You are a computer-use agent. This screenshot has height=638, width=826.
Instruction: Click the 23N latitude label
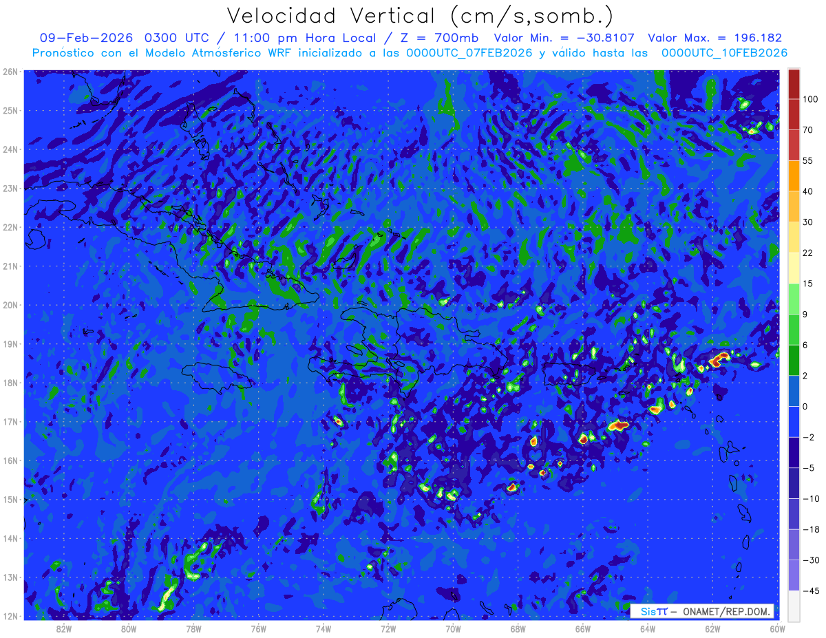(x=10, y=188)
